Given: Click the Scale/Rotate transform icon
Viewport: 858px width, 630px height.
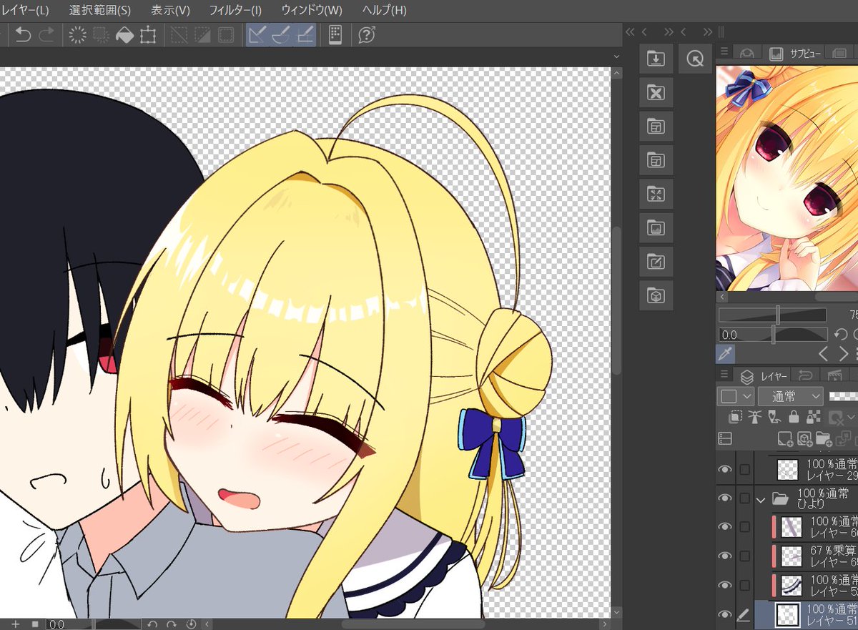Looking at the screenshot, I should (148, 34).
